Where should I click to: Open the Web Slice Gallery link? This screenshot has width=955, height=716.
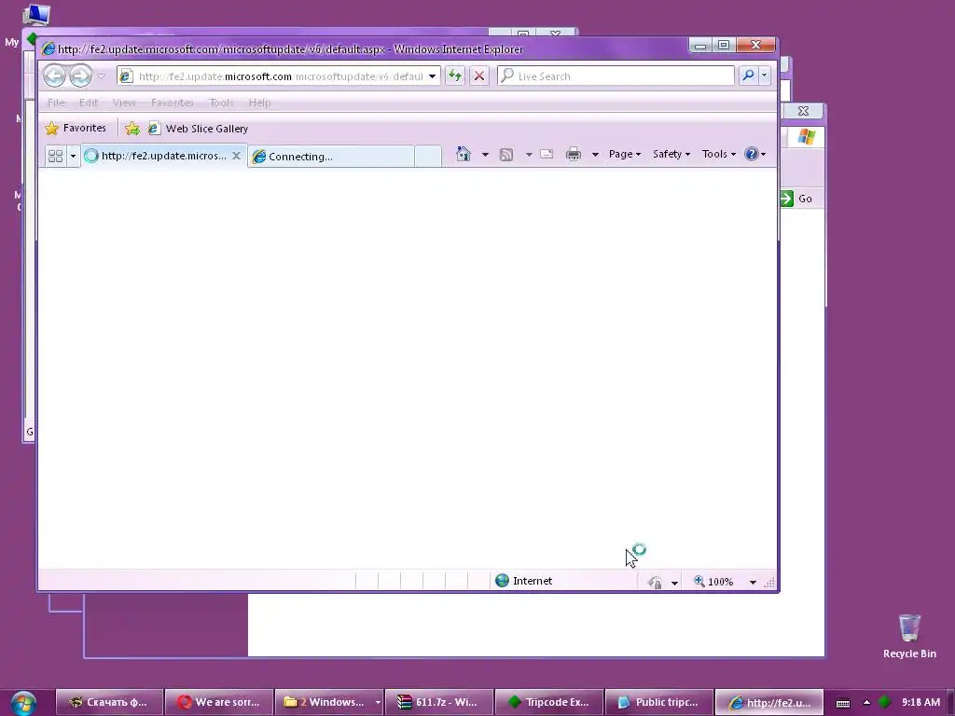point(199,129)
